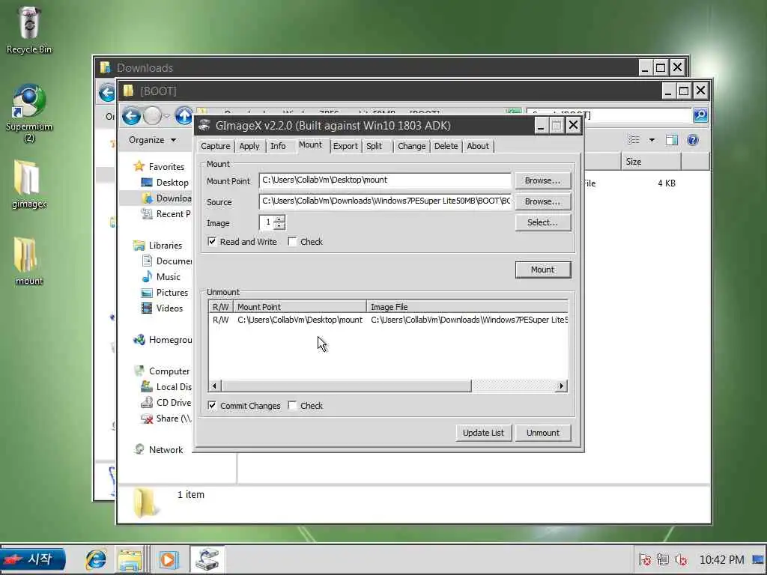
Task: Switch to the Capture tab
Action: tap(215, 146)
